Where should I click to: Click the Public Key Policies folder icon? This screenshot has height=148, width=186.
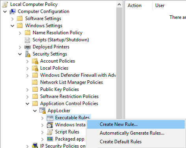tap(35, 89)
